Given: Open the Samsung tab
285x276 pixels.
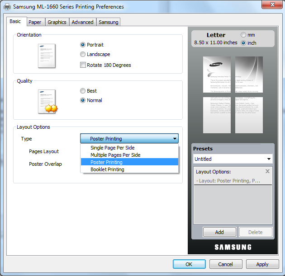Looking at the screenshot, I should (109, 22).
